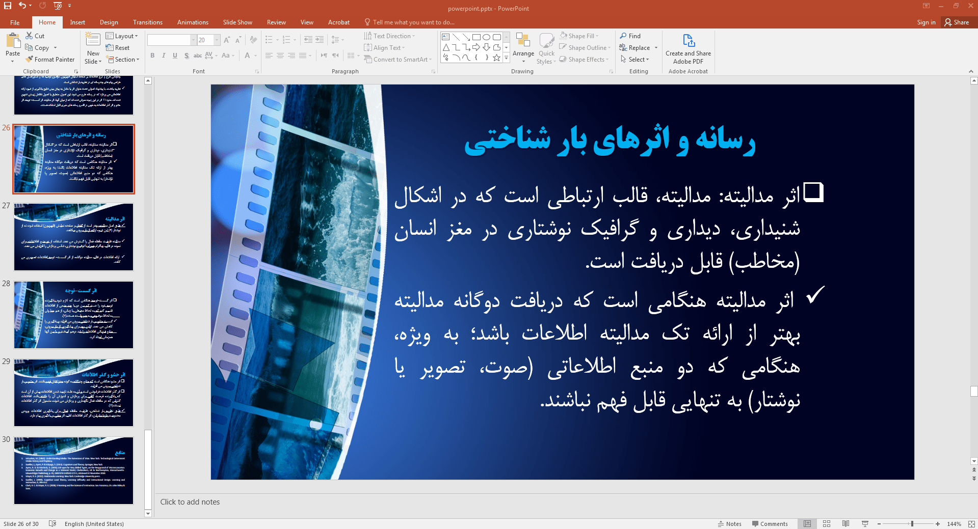Click the zoom slider handle
Image resolution: width=978 pixels, height=529 pixels.
(912, 524)
